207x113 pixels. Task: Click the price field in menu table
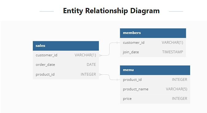155,99
